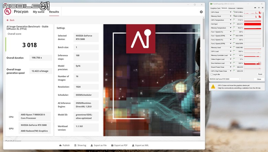Open GPU-Z hamburger menu icon
The height and width of the screenshot is (152, 268).
click(263, 8)
